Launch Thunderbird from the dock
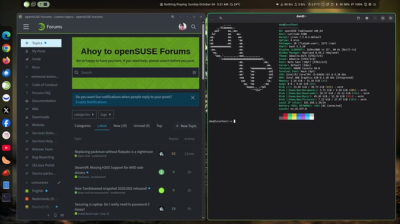This screenshot has height=224, width=400. point(6,73)
